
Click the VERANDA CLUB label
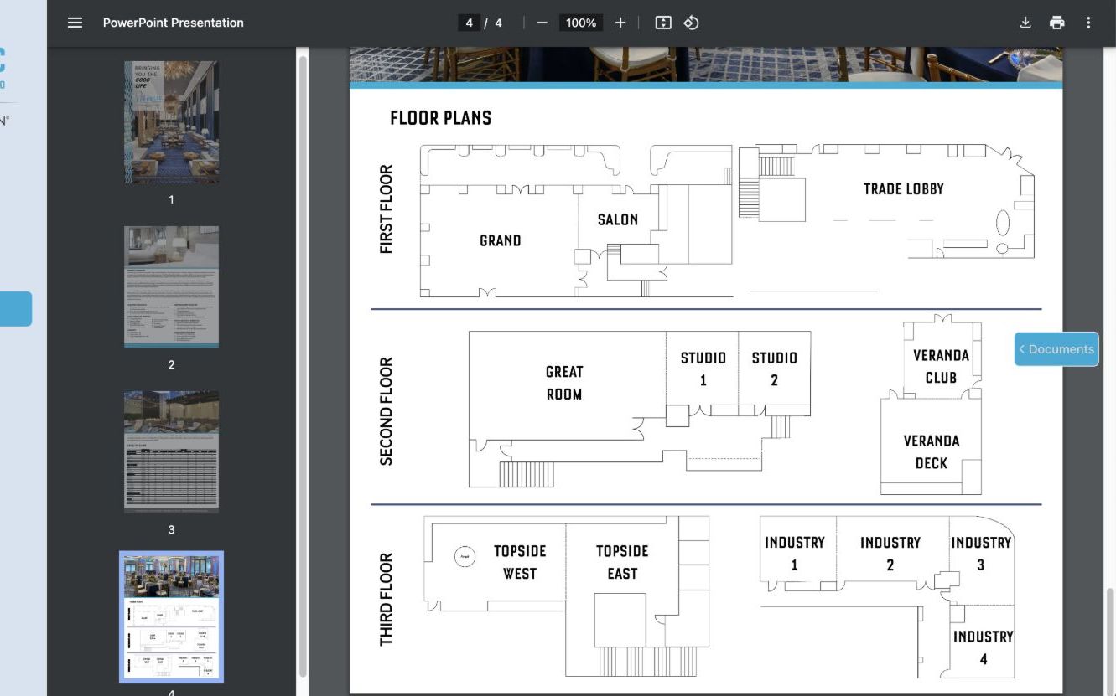[x=941, y=366]
